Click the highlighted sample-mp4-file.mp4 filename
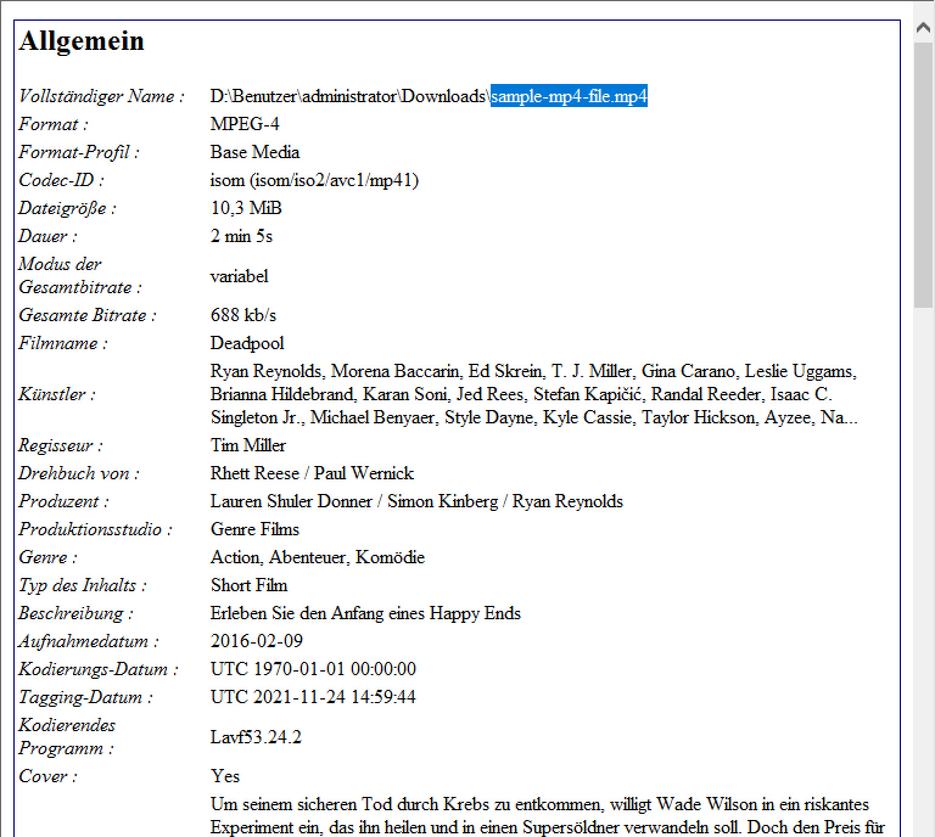 click(569, 96)
